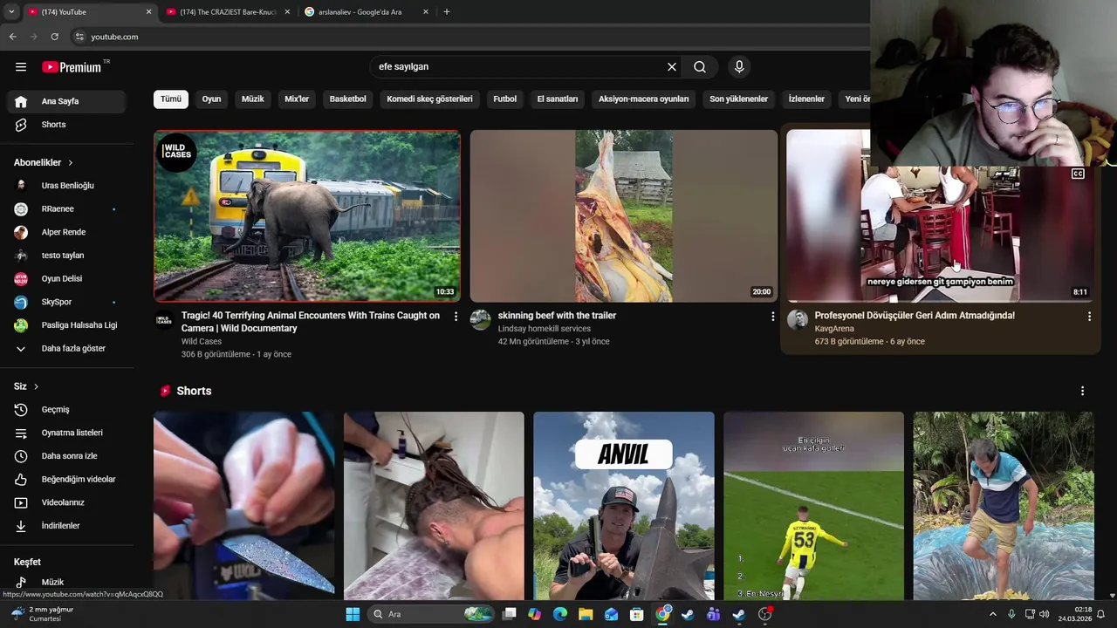Open Alper Rende subscription channel
Image resolution: width=1117 pixels, height=628 pixels.
(66, 233)
